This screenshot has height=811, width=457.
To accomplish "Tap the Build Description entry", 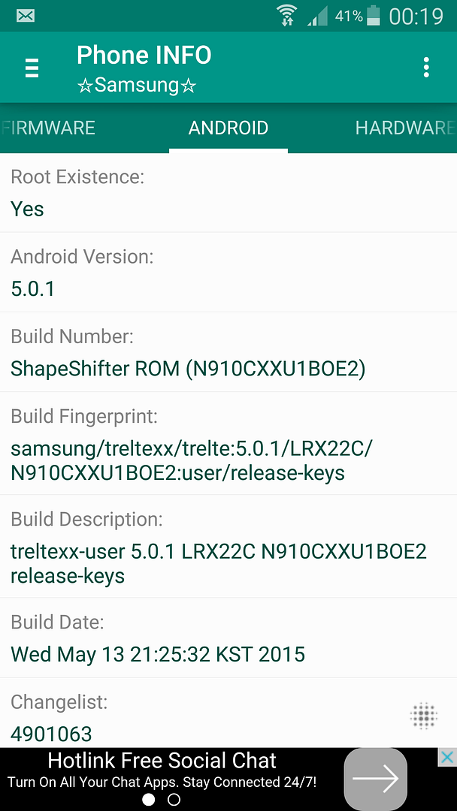I will click(228, 547).
